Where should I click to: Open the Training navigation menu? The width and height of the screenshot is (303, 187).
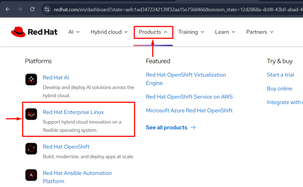[191, 32]
